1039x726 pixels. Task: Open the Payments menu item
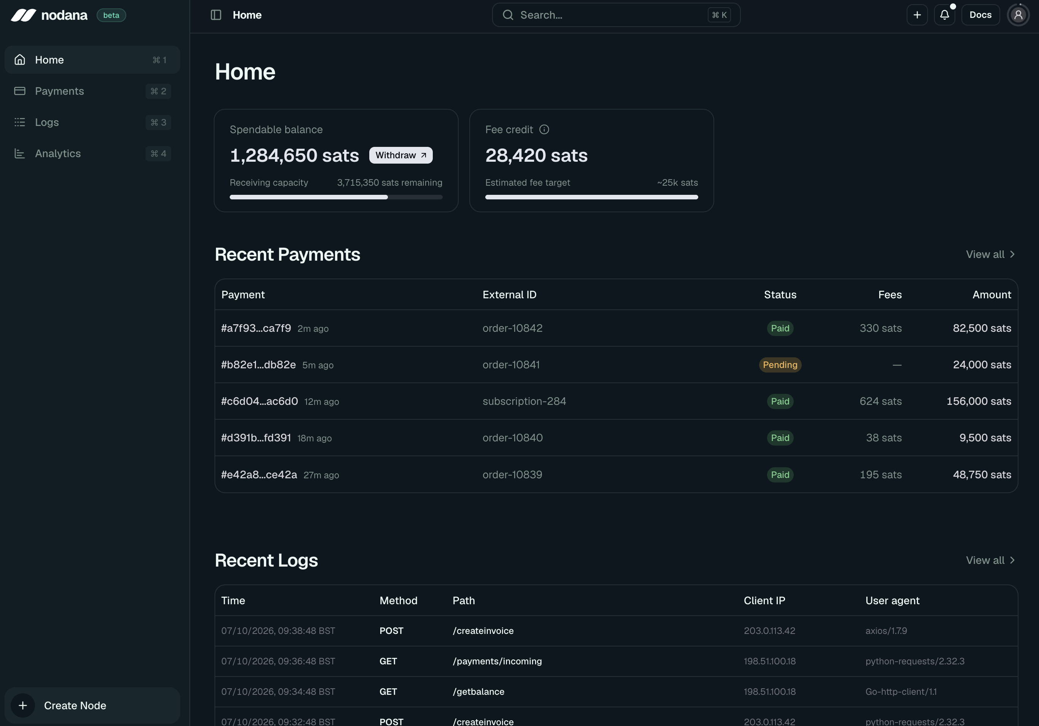pyautogui.click(x=92, y=91)
